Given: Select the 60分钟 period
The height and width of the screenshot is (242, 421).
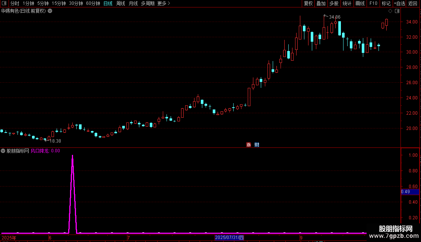Looking at the screenshot, I should (x=93, y=3).
